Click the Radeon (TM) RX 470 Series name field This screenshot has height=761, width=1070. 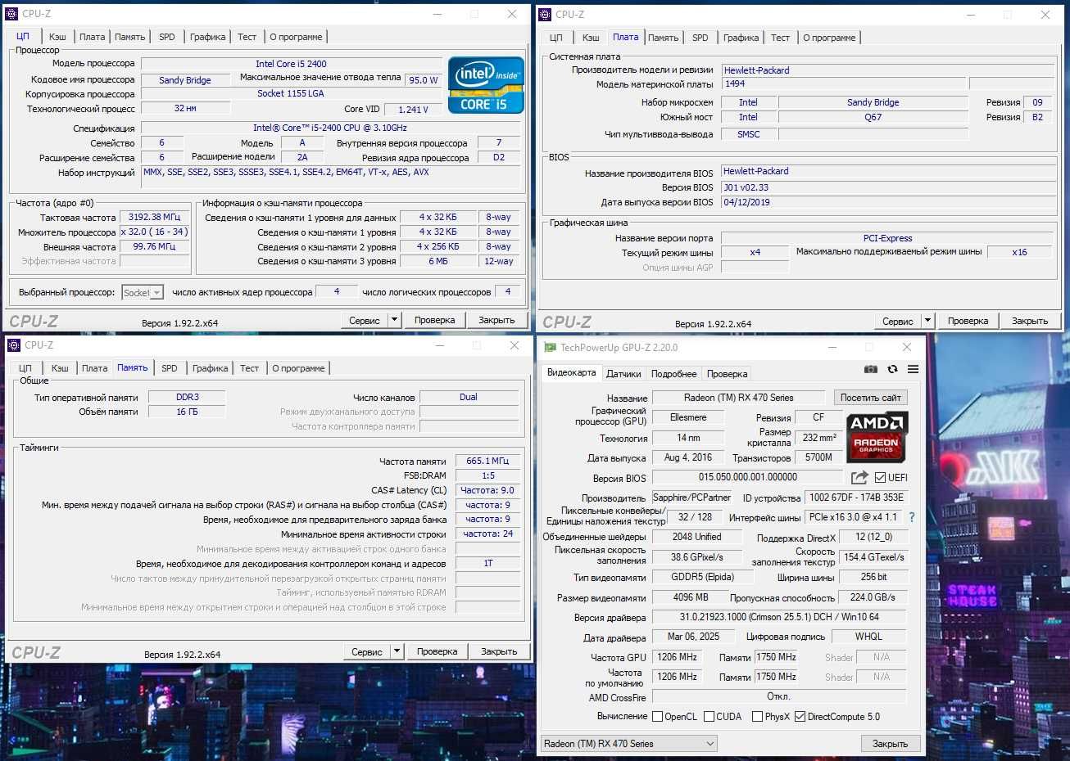click(x=738, y=398)
